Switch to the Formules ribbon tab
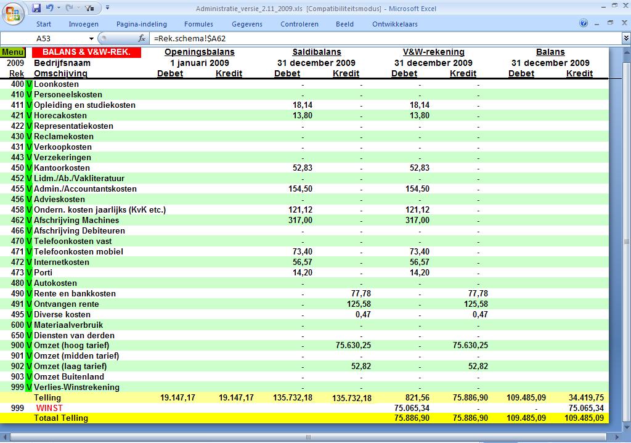 click(x=198, y=24)
